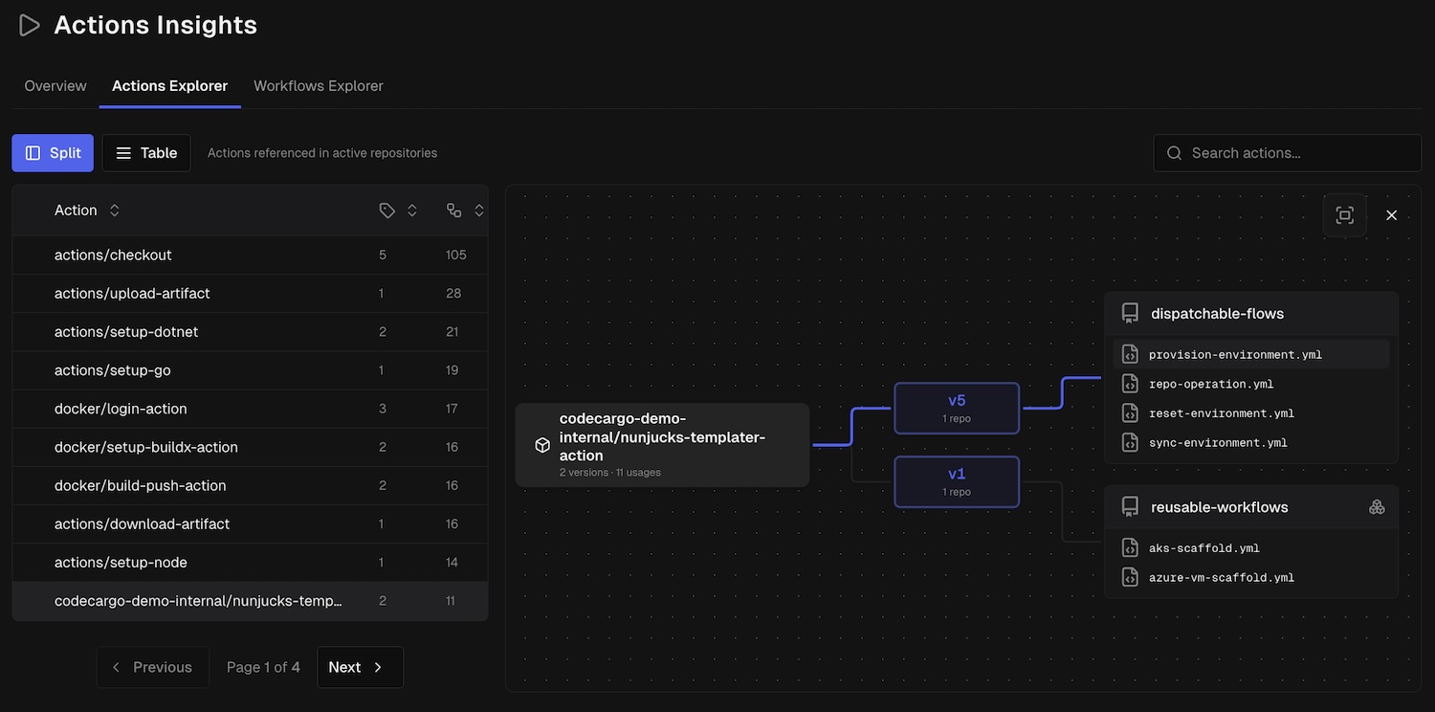Open the Overview tab

click(55, 86)
